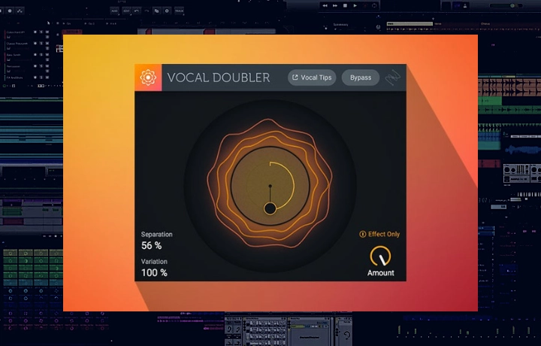
Task: Click the TRACK button in the DAW toolbar
Action: (x=179, y=11)
